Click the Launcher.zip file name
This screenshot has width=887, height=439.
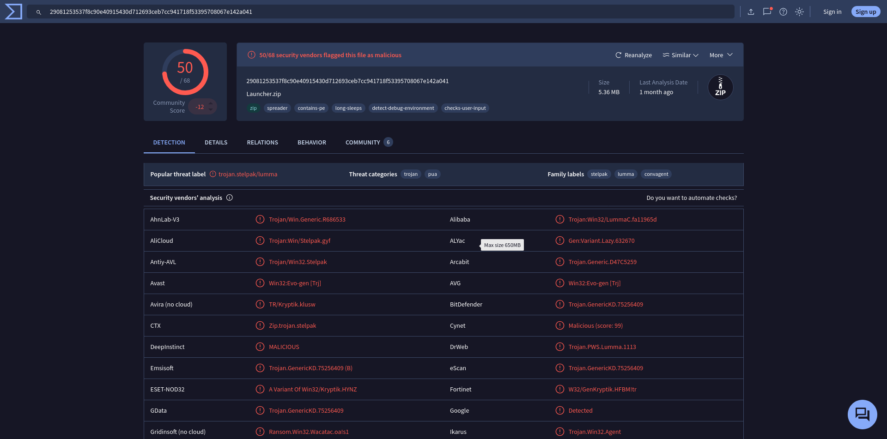click(x=264, y=94)
